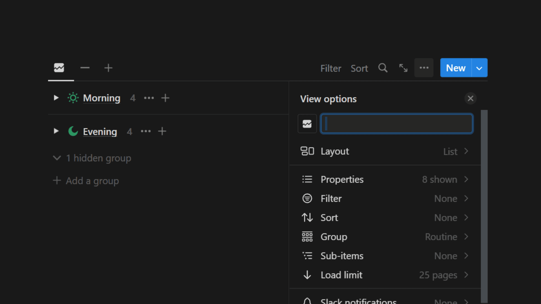Click the green moon icon for Evening
This screenshot has width=541, height=304.
tap(73, 131)
